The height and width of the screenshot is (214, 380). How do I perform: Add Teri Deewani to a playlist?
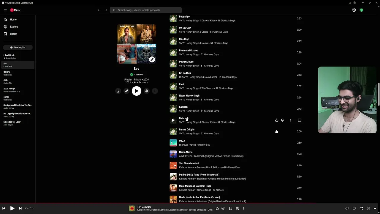237,208
